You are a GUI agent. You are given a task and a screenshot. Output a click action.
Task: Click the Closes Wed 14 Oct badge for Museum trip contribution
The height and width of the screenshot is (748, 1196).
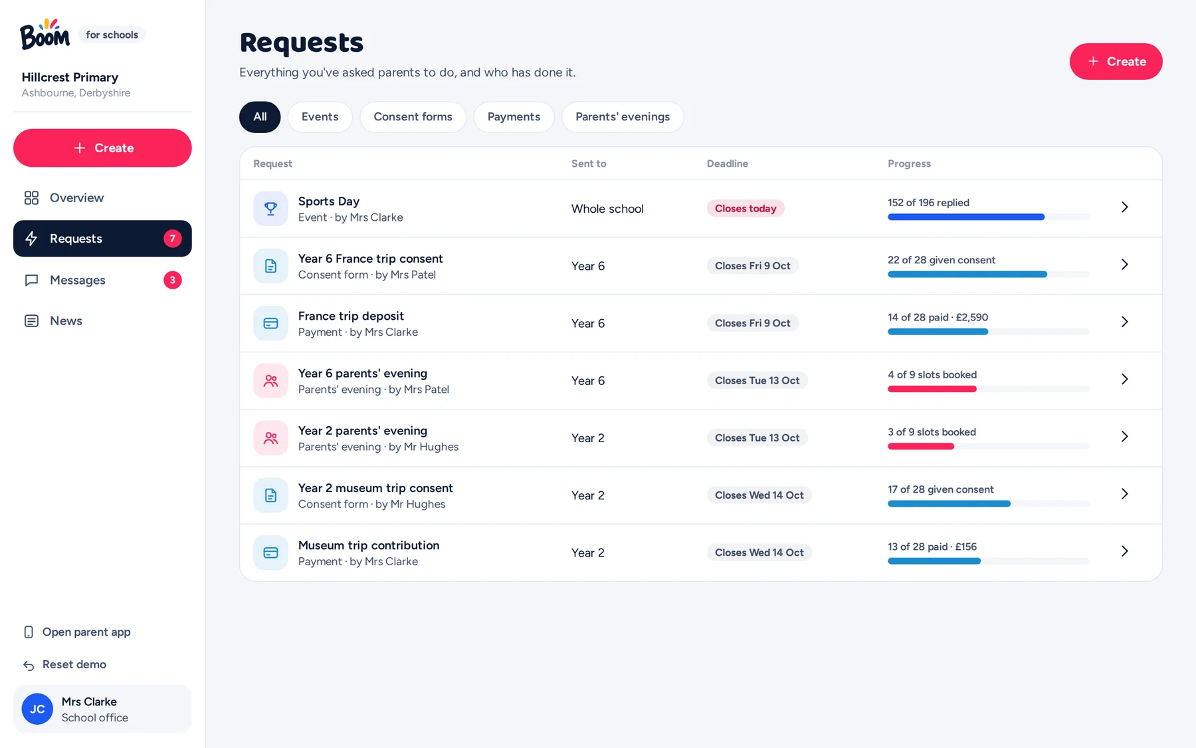[x=759, y=553]
